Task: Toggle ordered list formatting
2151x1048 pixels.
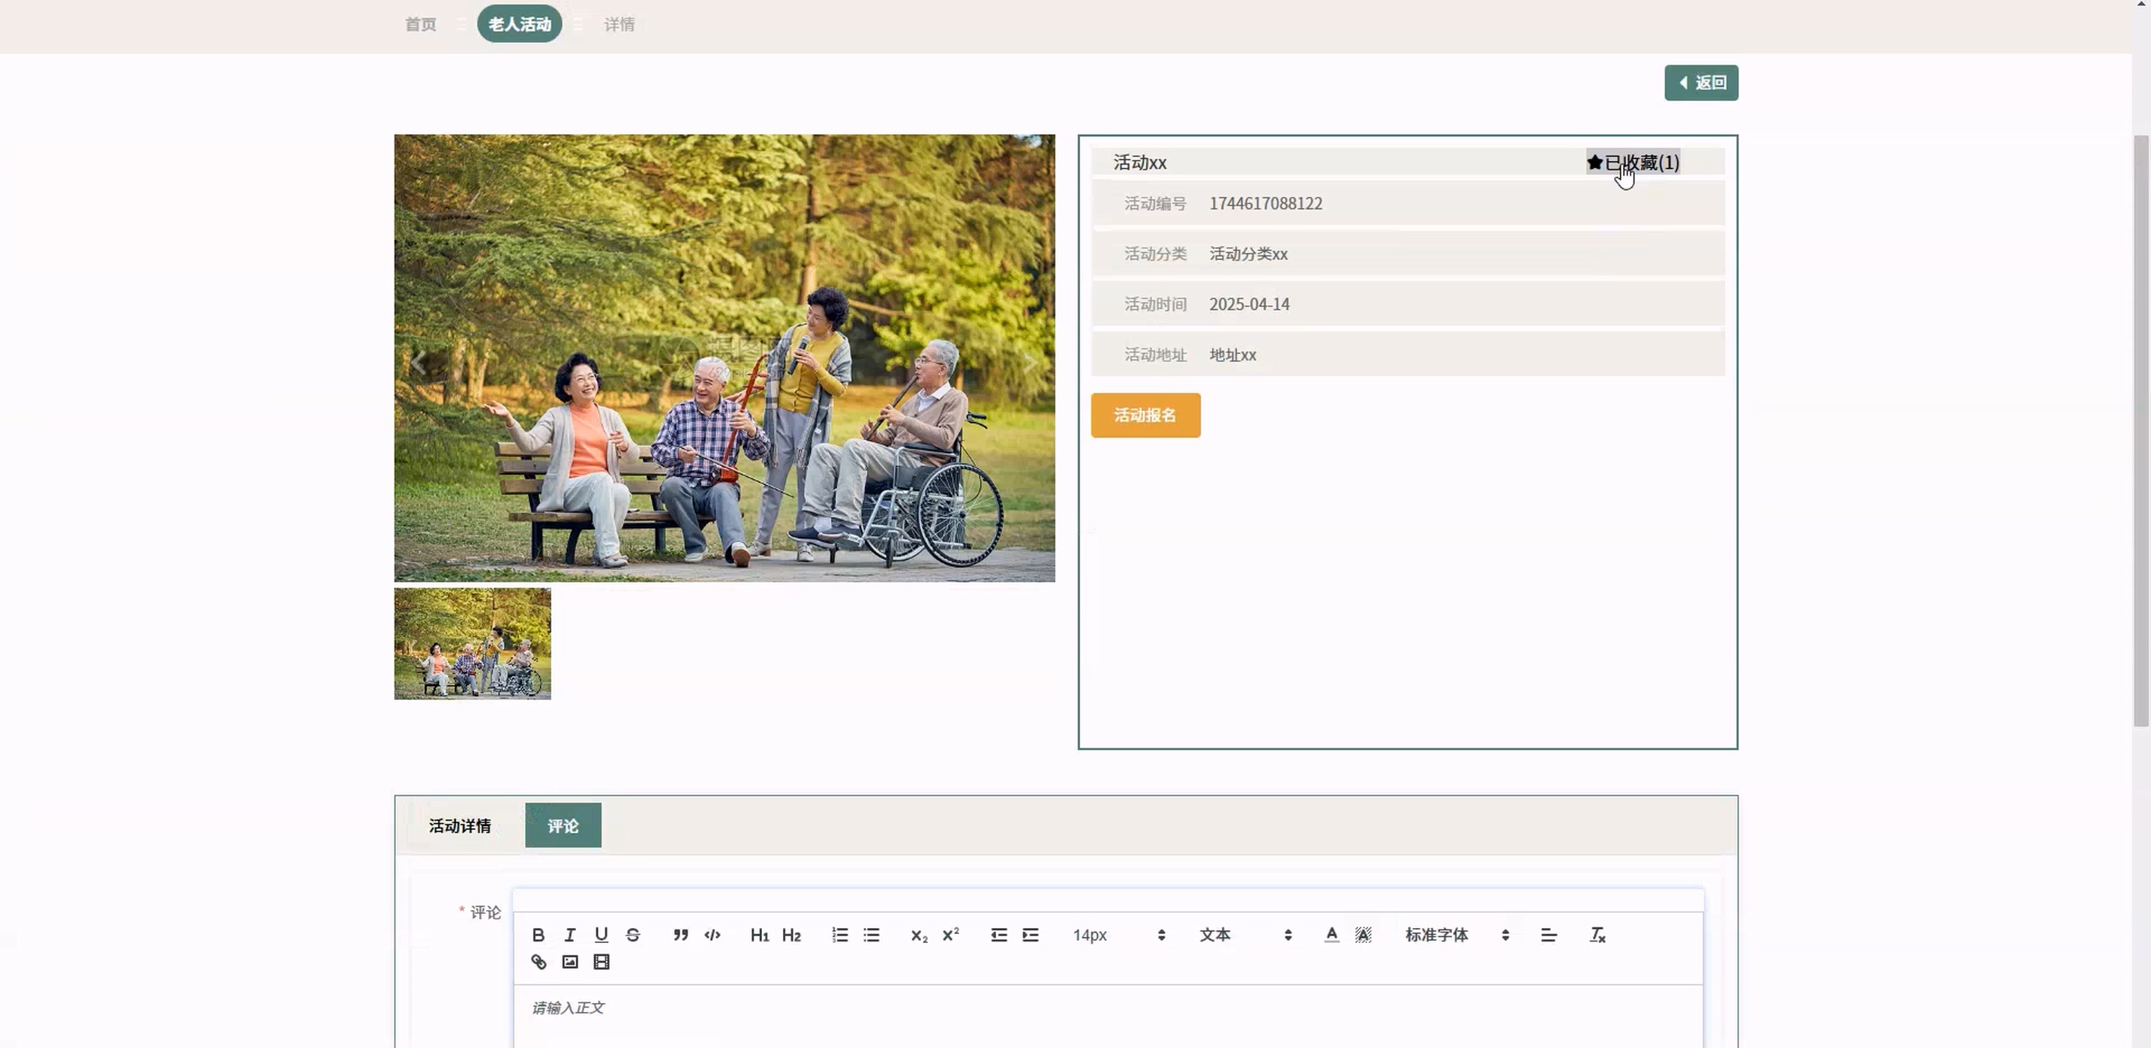Action: (840, 936)
